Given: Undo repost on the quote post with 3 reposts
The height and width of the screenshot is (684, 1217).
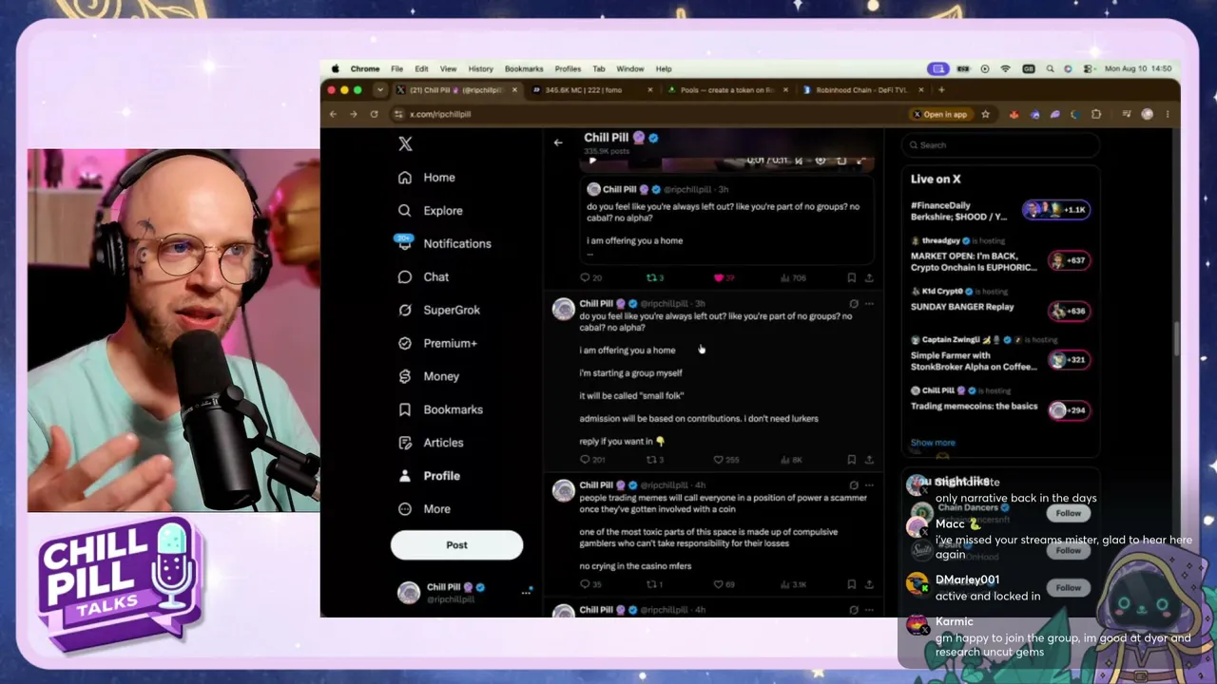Looking at the screenshot, I should point(655,278).
